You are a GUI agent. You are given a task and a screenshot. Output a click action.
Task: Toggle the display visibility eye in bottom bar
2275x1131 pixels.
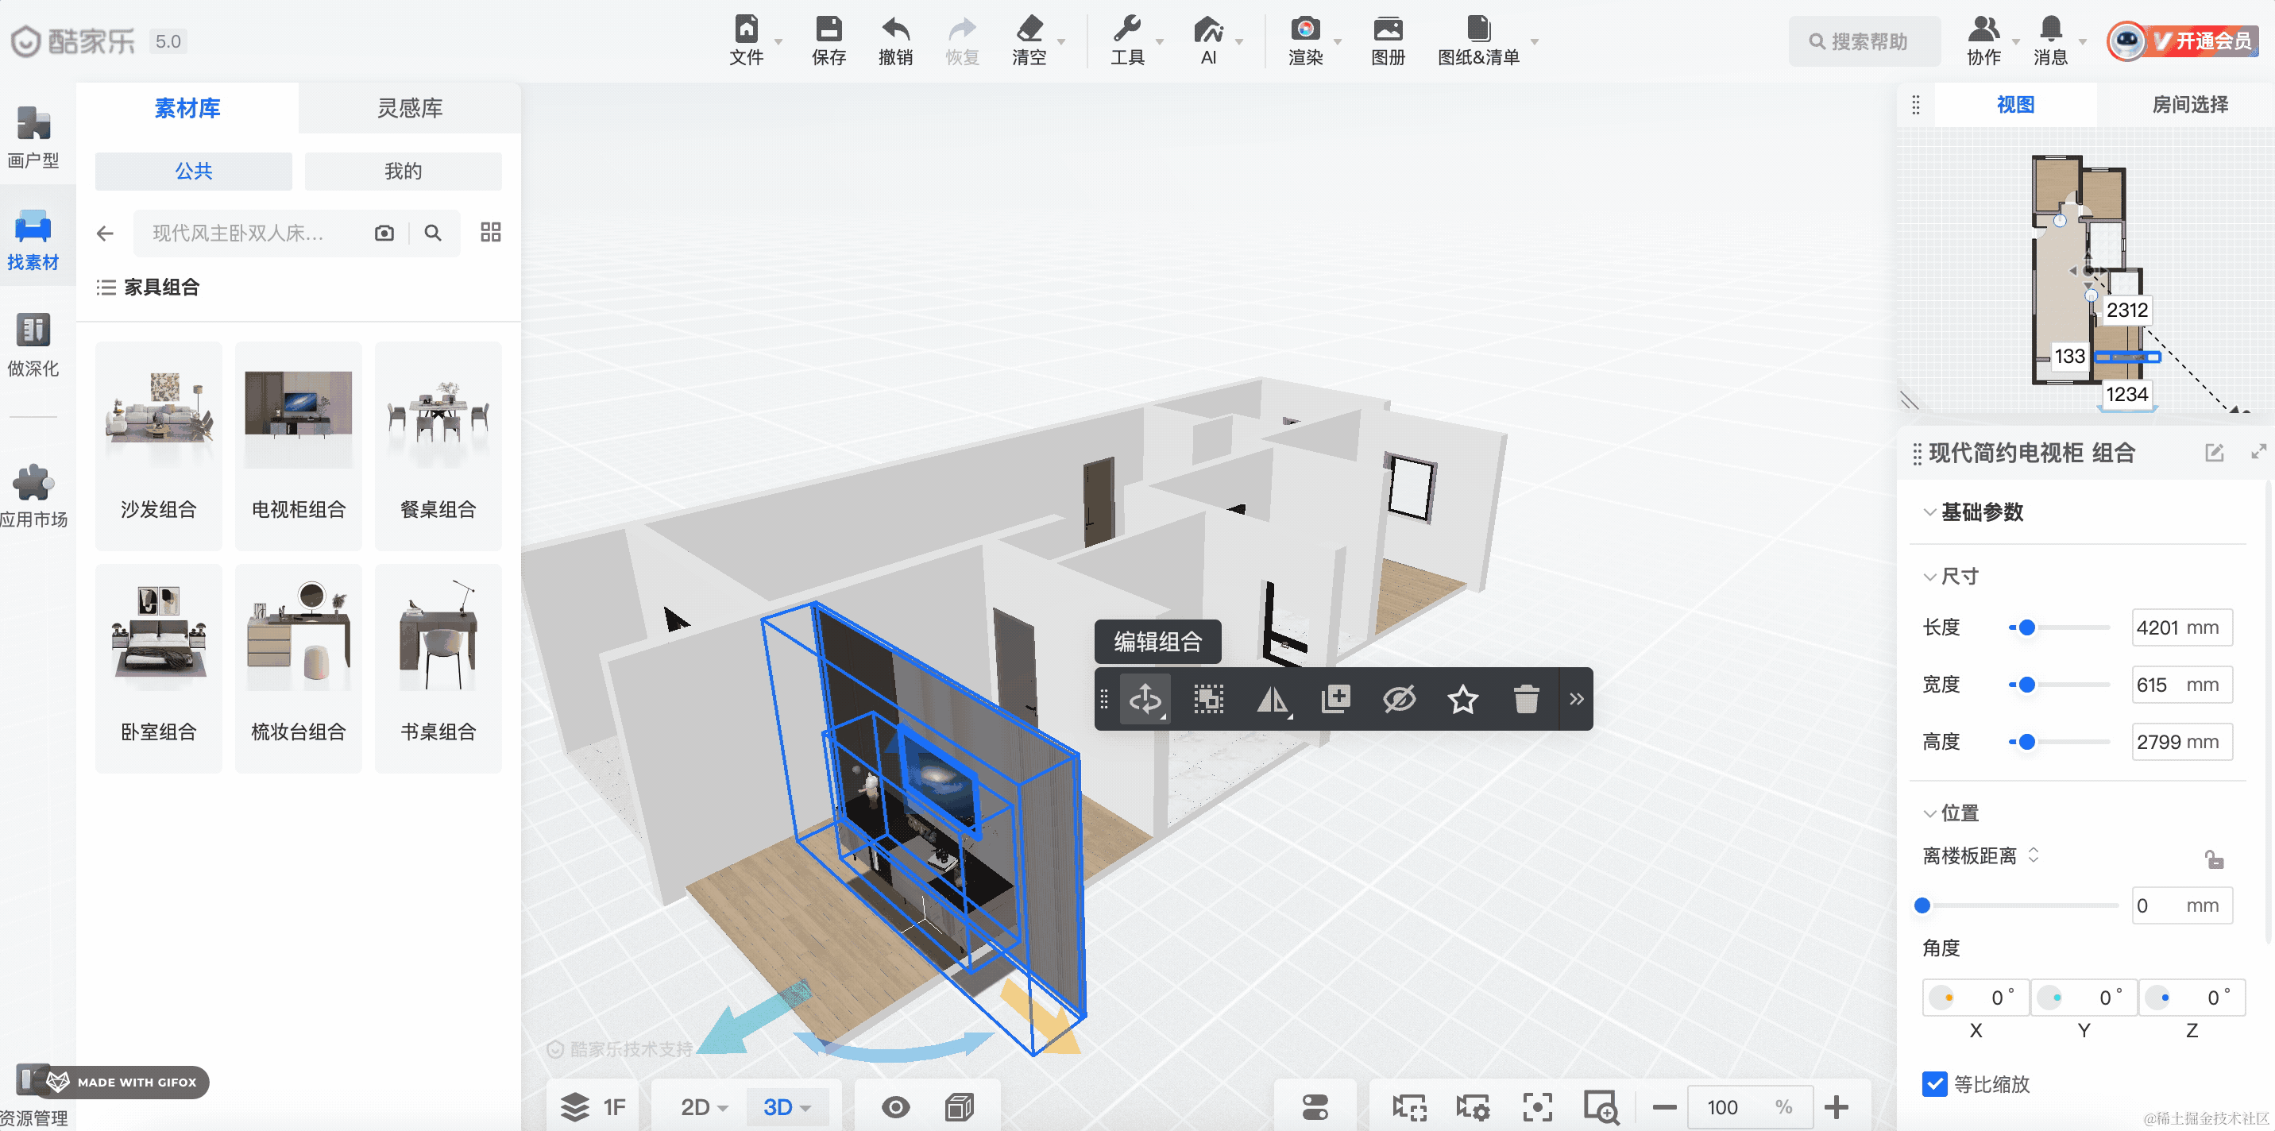895,1107
